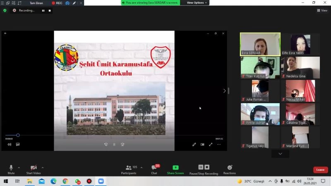331x186 pixels.
Task: Pause the video playback
Action: coord(114,144)
